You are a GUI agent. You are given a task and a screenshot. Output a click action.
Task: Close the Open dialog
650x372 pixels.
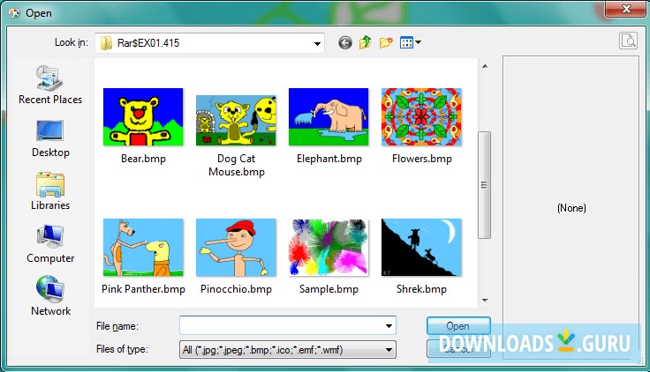click(626, 9)
